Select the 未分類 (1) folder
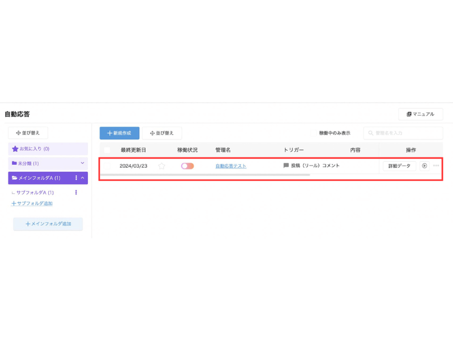Screen dimensions: 453x340 [48, 163]
